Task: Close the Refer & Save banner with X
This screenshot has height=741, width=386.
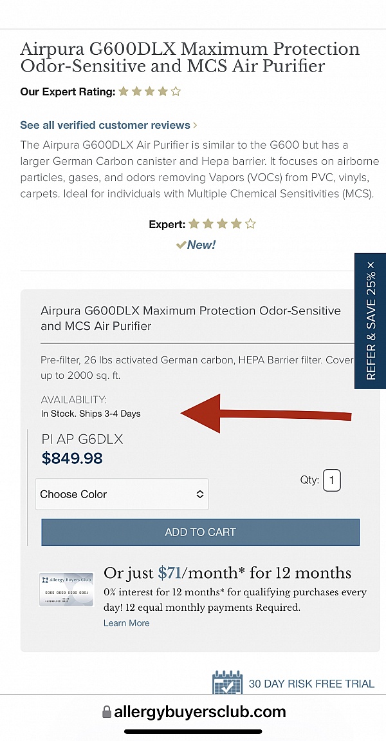Action: click(371, 265)
